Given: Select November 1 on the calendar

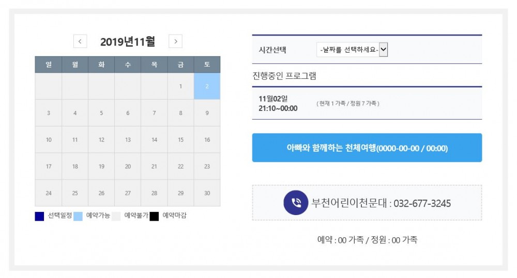Looking at the screenshot, I should pos(180,86).
